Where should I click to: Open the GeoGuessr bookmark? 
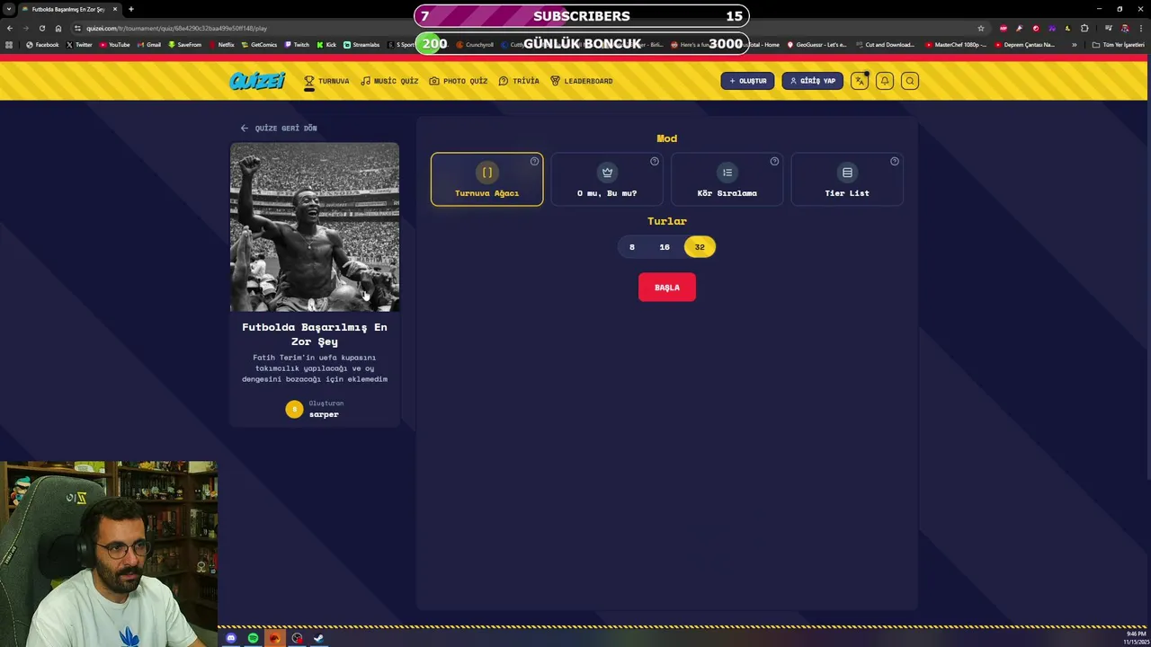point(817,44)
